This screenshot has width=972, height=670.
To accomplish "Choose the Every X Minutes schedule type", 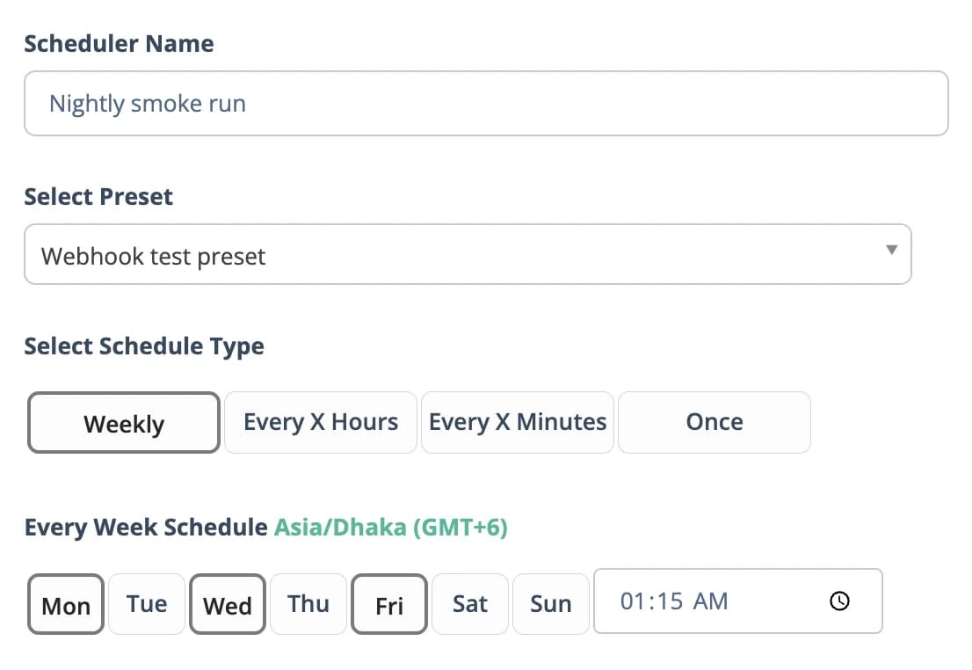I will point(517,422).
